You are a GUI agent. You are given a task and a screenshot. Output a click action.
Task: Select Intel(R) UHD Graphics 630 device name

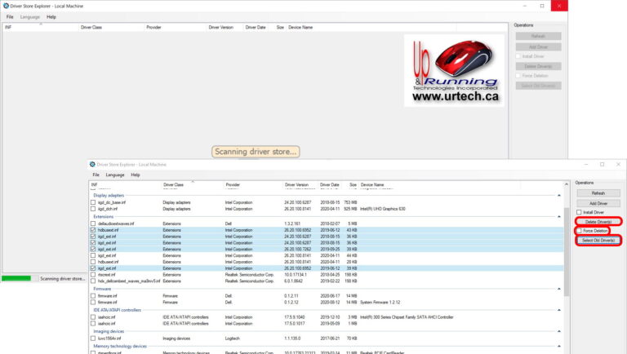(x=383, y=209)
